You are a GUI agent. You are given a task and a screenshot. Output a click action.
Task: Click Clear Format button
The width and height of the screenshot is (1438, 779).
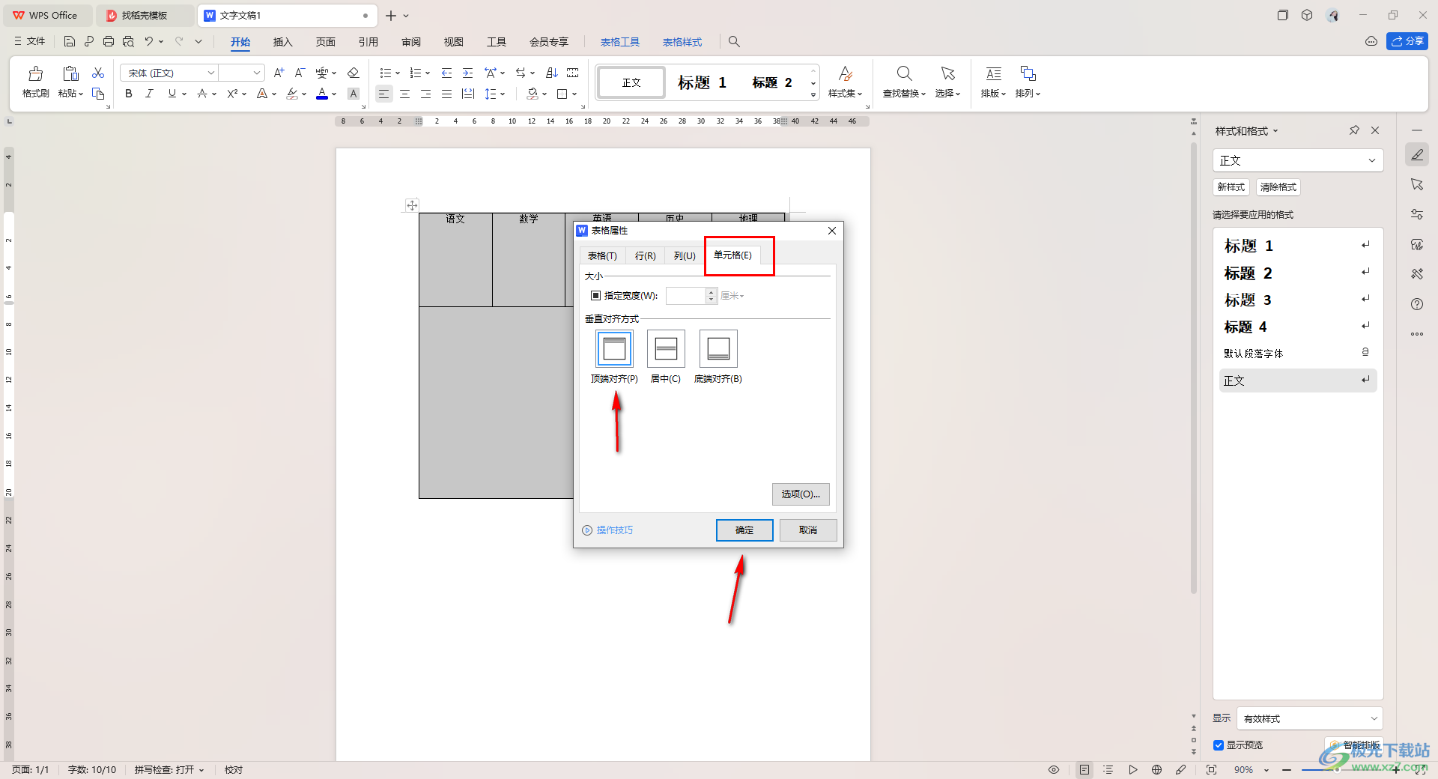point(1278,187)
